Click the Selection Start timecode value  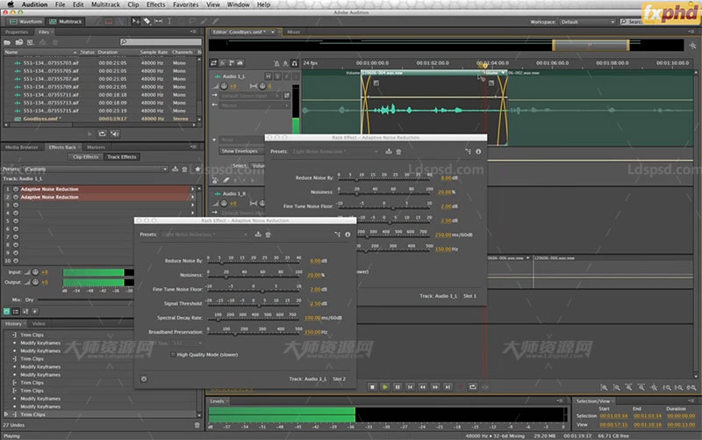(x=613, y=415)
